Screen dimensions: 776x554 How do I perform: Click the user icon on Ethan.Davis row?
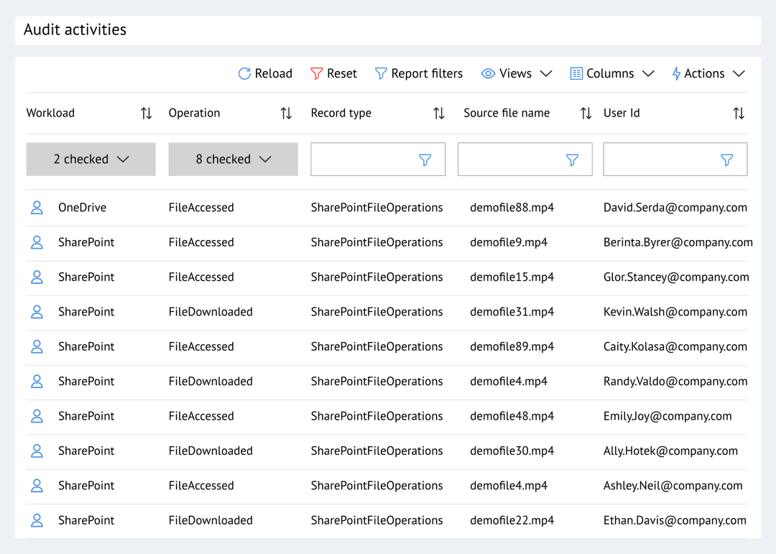(x=37, y=520)
